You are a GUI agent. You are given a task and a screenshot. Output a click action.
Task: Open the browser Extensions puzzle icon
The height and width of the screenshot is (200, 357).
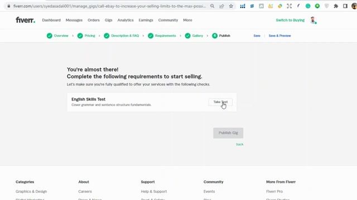[336, 6]
